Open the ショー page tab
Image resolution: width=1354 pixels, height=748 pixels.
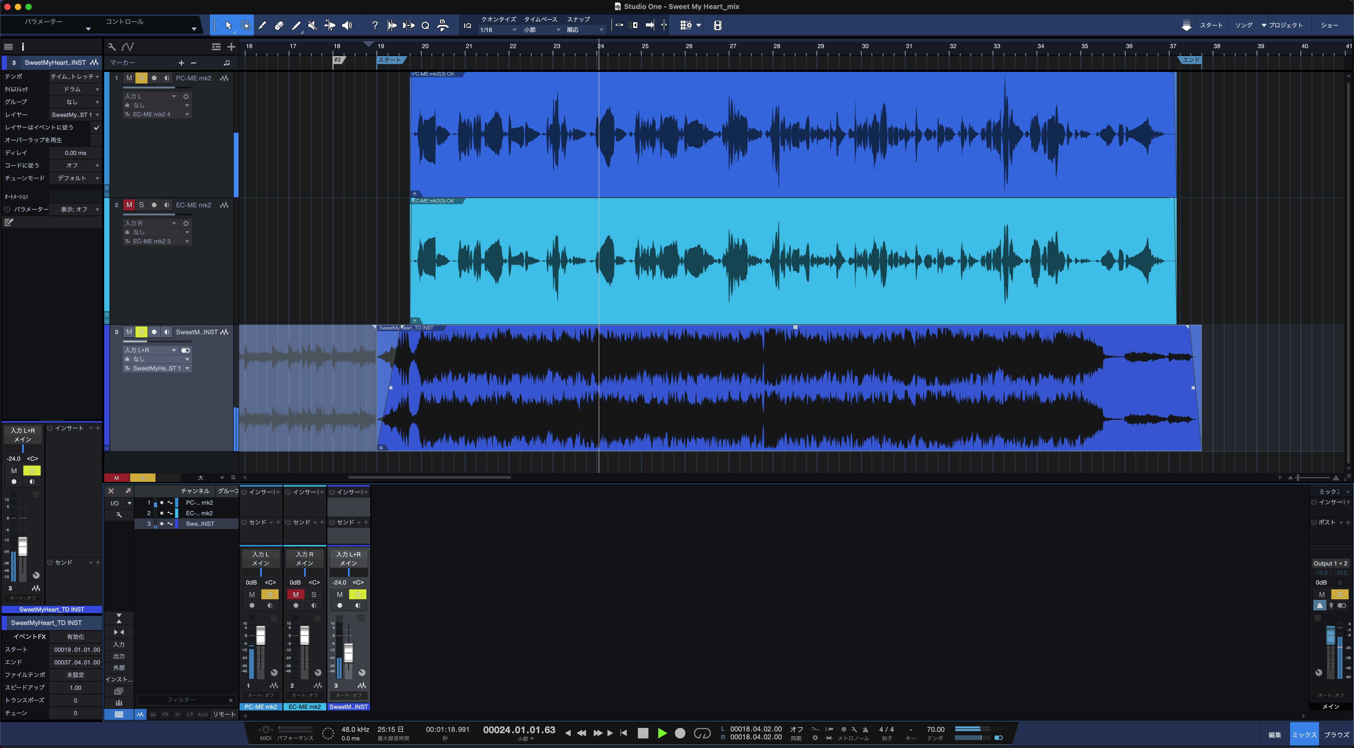1329,25
